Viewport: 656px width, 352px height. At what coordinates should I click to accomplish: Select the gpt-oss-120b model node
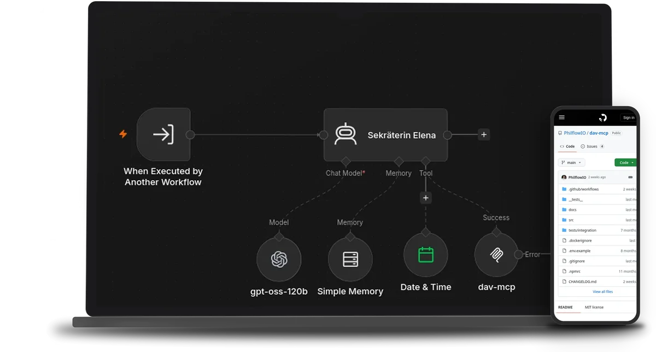click(279, 259)
